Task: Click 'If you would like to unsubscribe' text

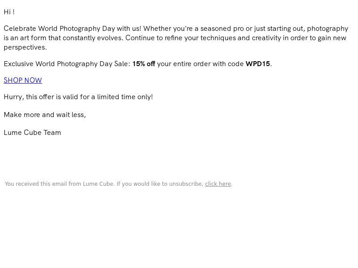Action: point(160,184)
